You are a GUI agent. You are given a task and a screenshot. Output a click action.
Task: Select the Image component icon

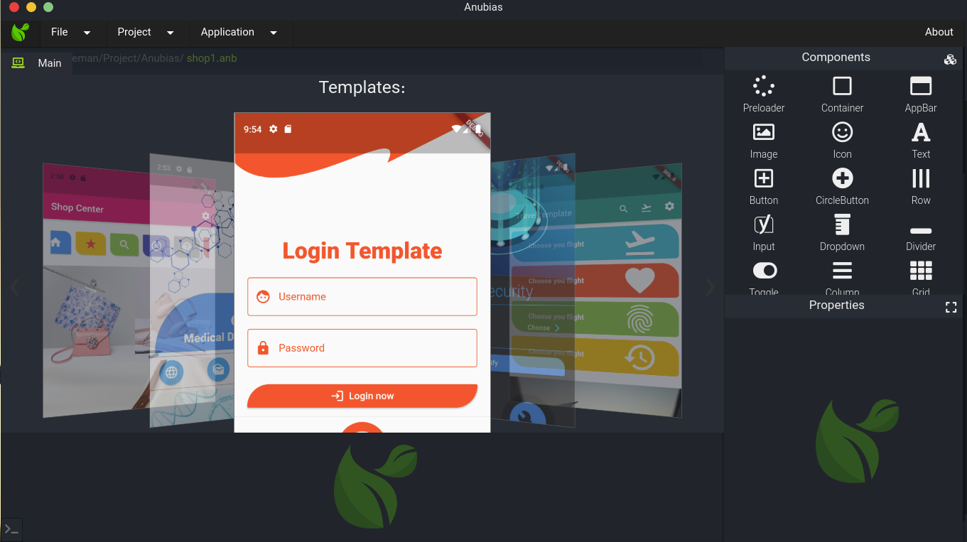coord(764,133)
